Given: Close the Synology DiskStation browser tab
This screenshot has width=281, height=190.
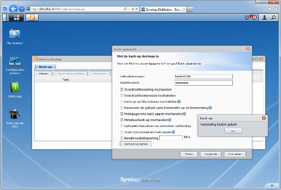Looking at the screenshot, I should point(184,9).
